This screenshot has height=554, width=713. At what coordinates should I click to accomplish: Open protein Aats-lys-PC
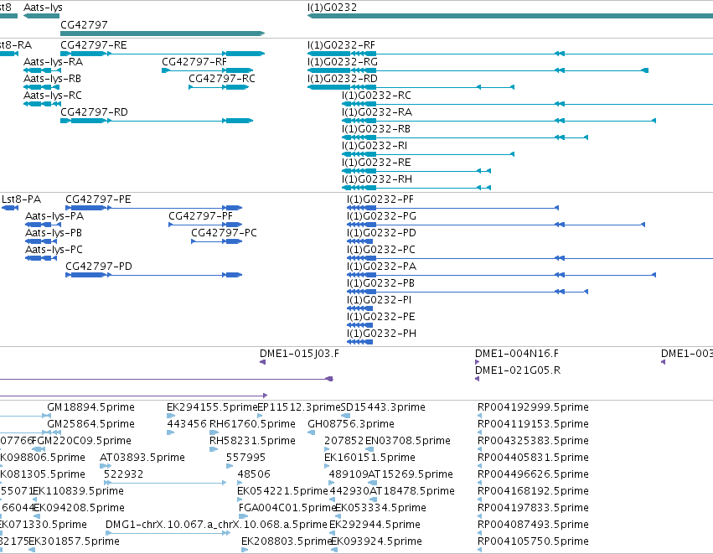[x=54, y=250]
